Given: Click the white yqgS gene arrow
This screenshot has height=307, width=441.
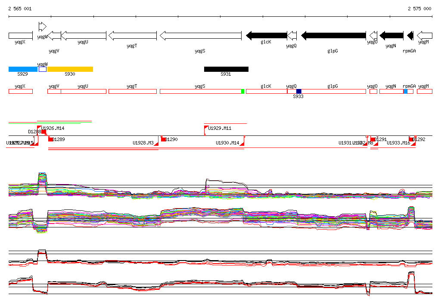Looking at the screenshot, I should click(x=200, y=36).
